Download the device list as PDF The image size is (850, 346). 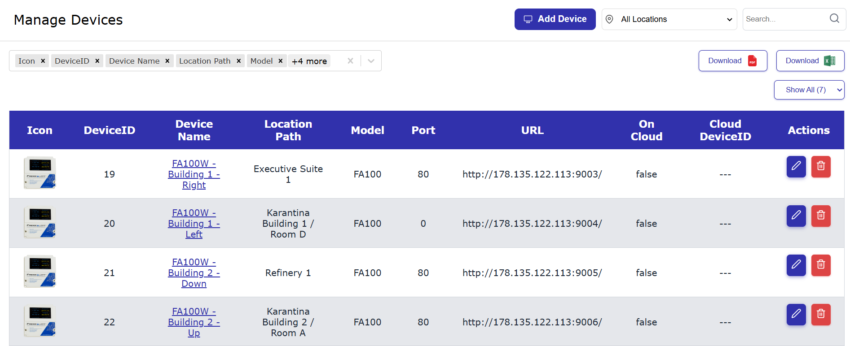pyautogui.click(x=732, y=61)
